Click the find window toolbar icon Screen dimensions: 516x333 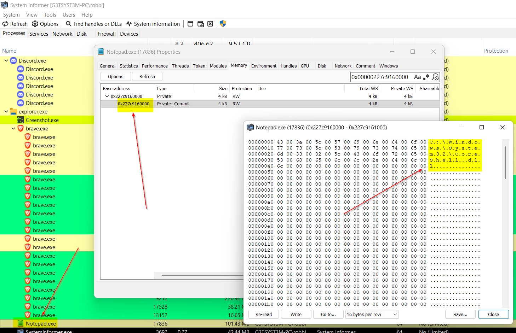pyautogui.click(x=190, y=24)
